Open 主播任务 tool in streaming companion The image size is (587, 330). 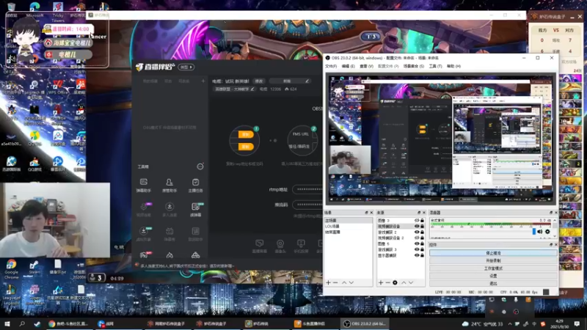pos(195,186)
